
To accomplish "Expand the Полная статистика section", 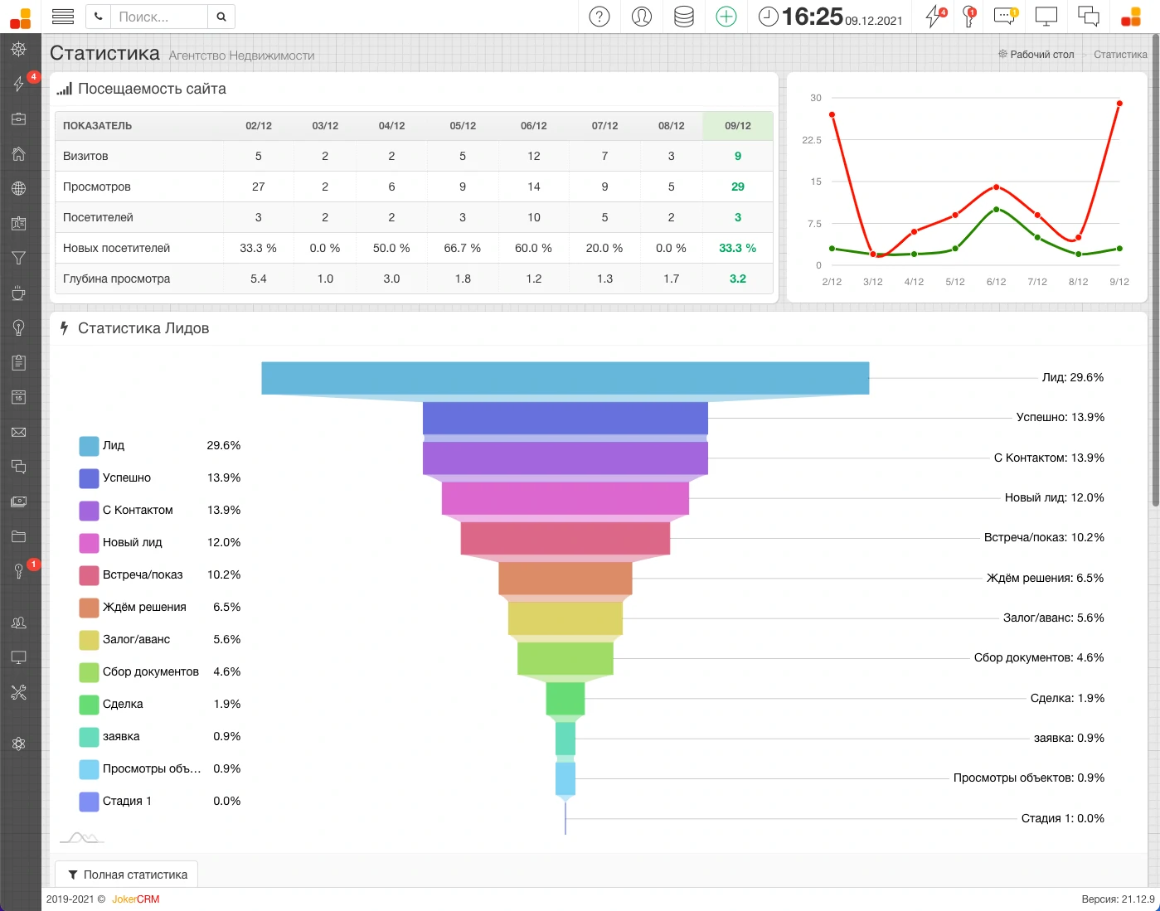I will click(x=127, y=875).
